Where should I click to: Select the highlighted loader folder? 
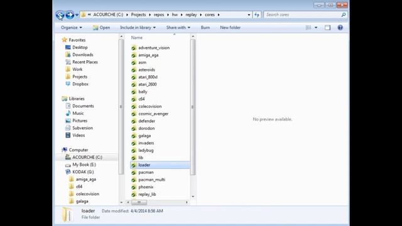tap(160, 165)
